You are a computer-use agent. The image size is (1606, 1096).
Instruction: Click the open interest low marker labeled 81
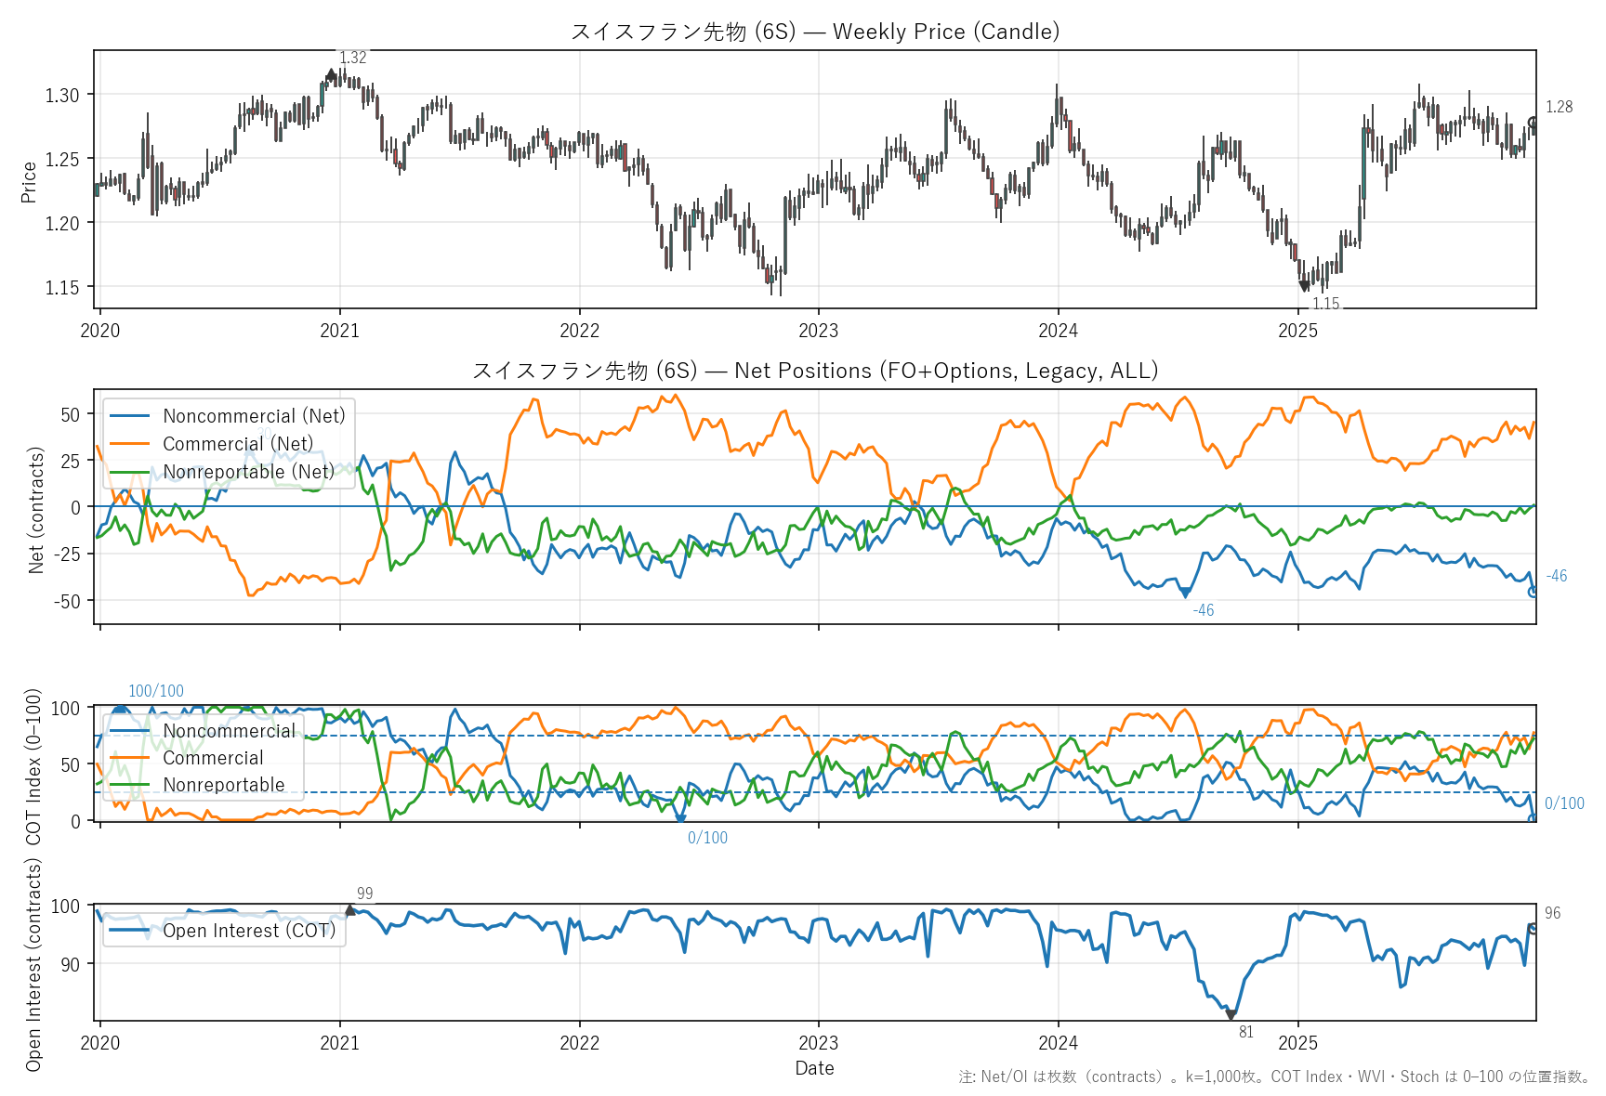click(1231, 1015)
